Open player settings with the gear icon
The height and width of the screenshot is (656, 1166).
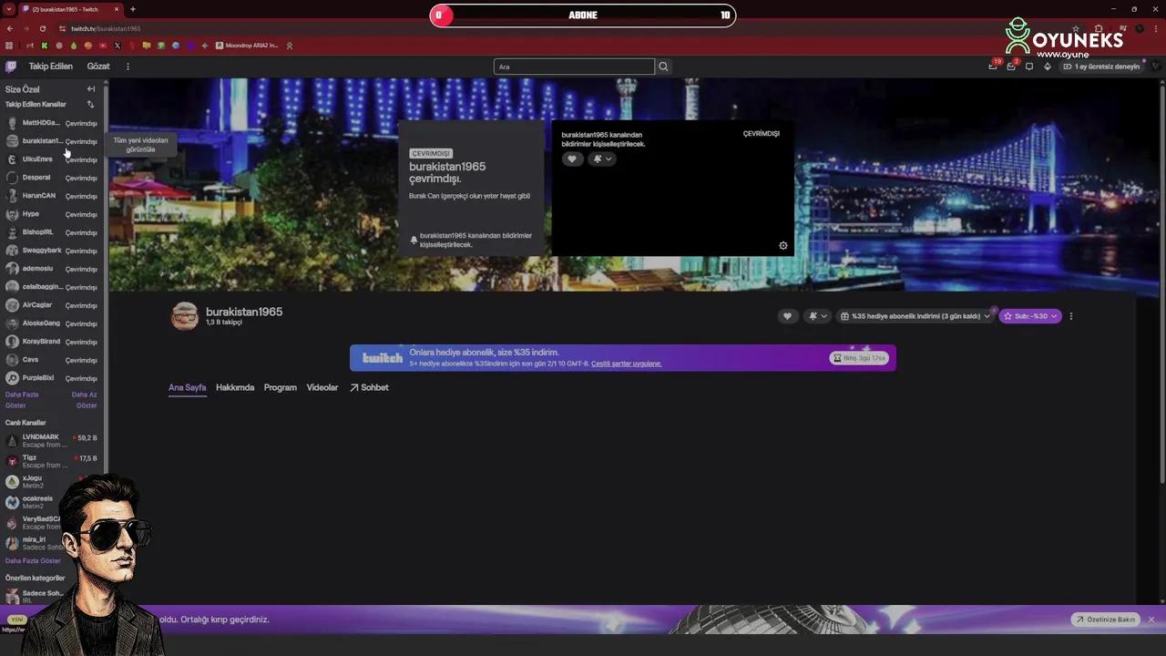[x=782, y=245]
